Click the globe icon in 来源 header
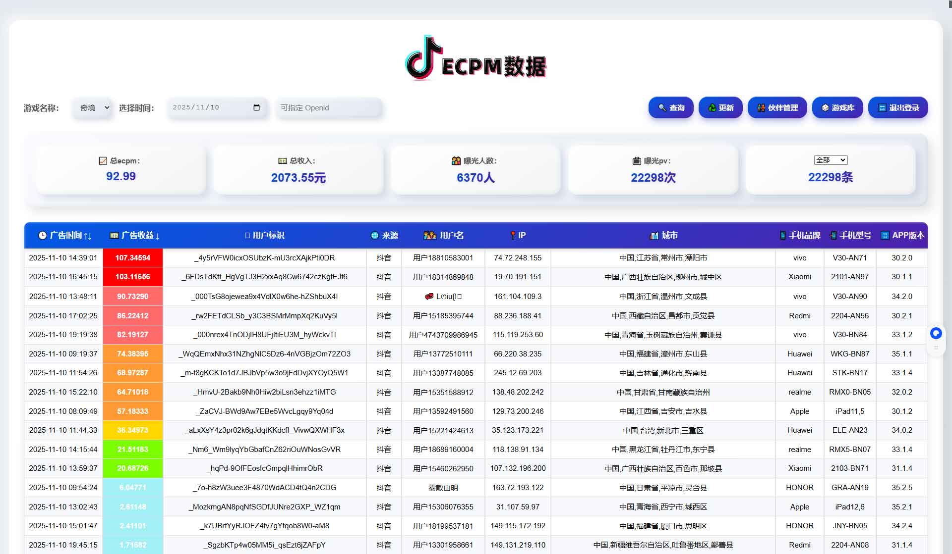Screen dimensions: 952x554 coord(374,236)
